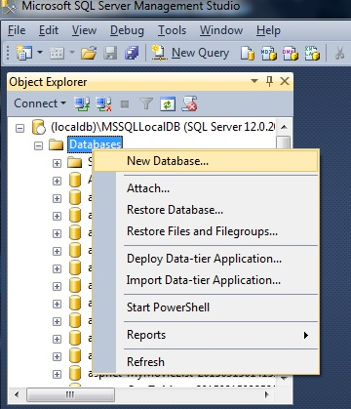The height and width of the screenshot is (409, 351).
Task: Click the Filter funnel icon
Action: click(x=146, y=103)
